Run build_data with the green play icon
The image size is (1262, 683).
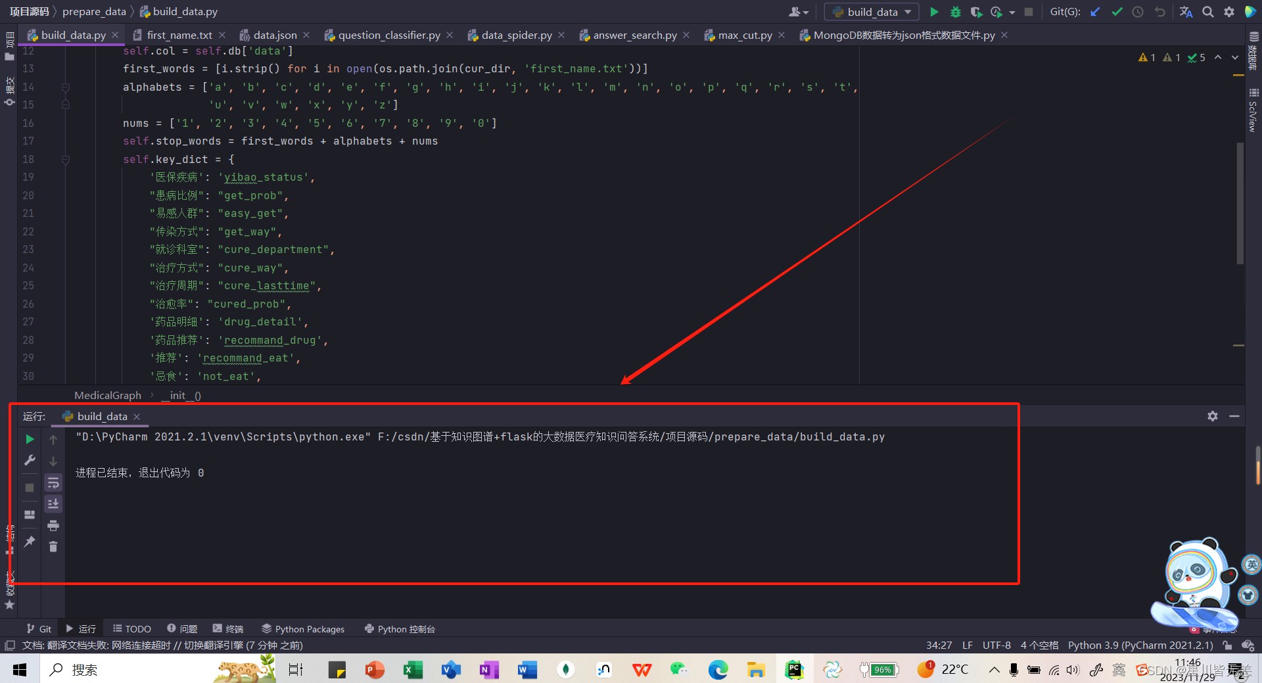(x=934, y=12)
